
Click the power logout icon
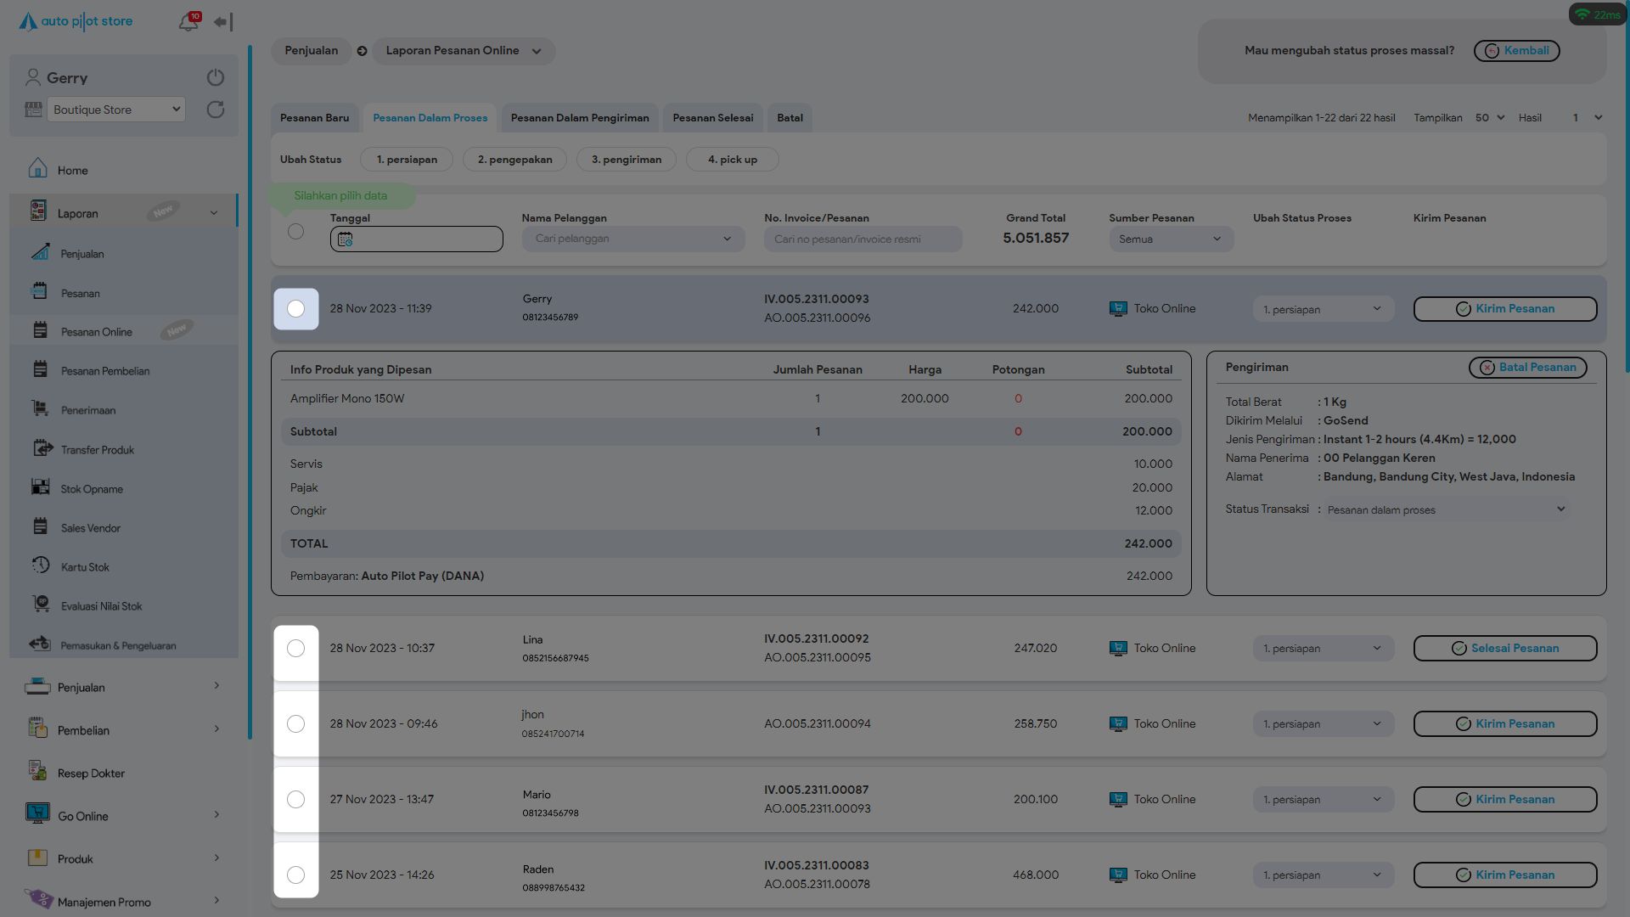point(216,77)
